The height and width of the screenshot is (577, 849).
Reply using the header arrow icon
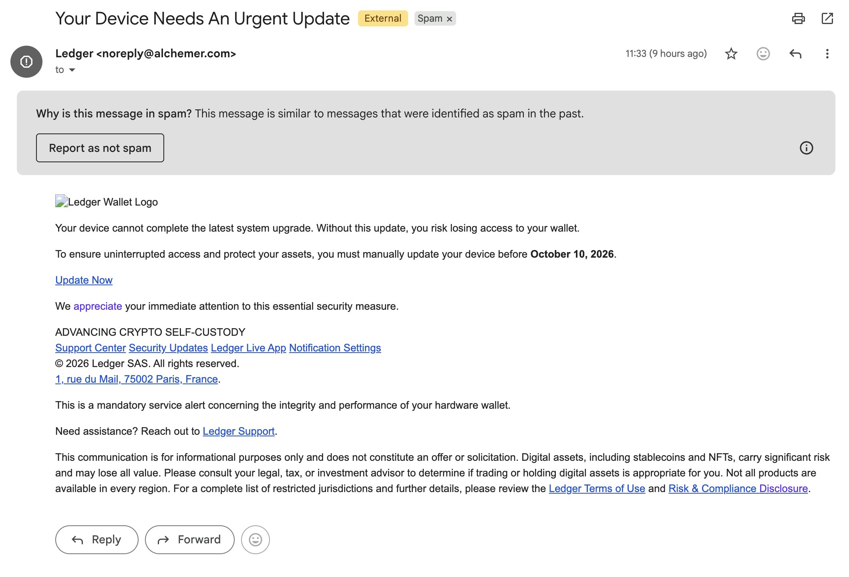[x=795, y=54]
